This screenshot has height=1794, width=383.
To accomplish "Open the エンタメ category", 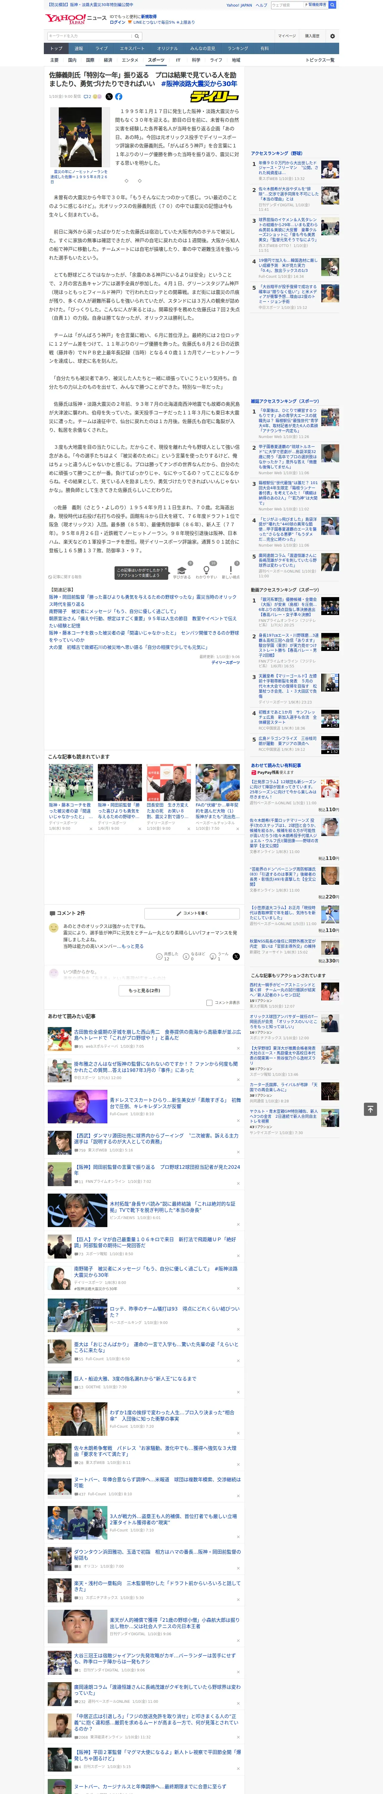I will click(x=130, y=60).
